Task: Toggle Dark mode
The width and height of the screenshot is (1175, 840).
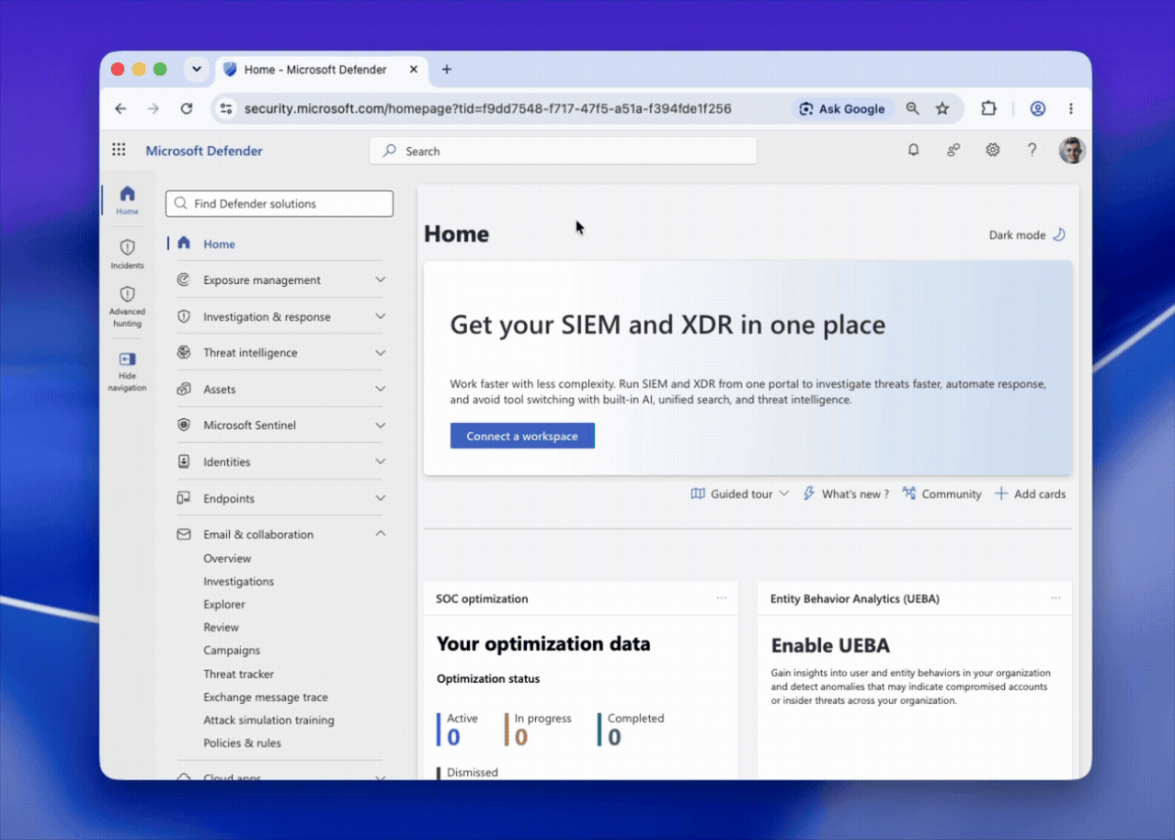Action: click(x=1027, y=234)
